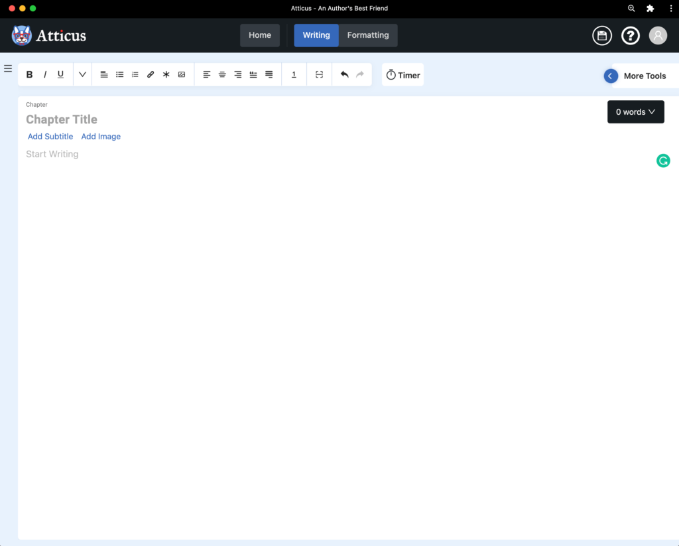Click the save icon in header

click(602, 36)
